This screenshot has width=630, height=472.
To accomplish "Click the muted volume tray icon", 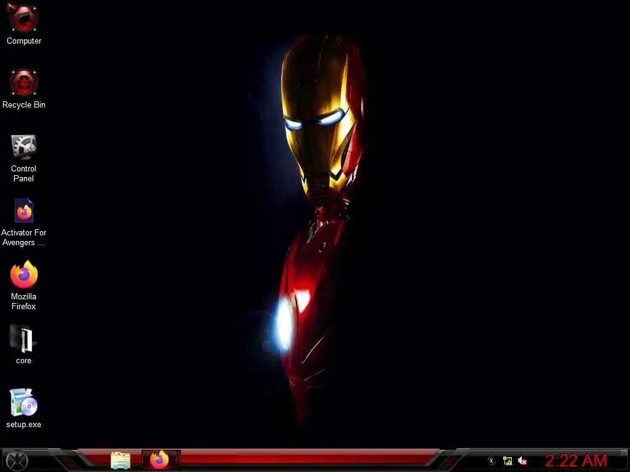I will point(522,461).
